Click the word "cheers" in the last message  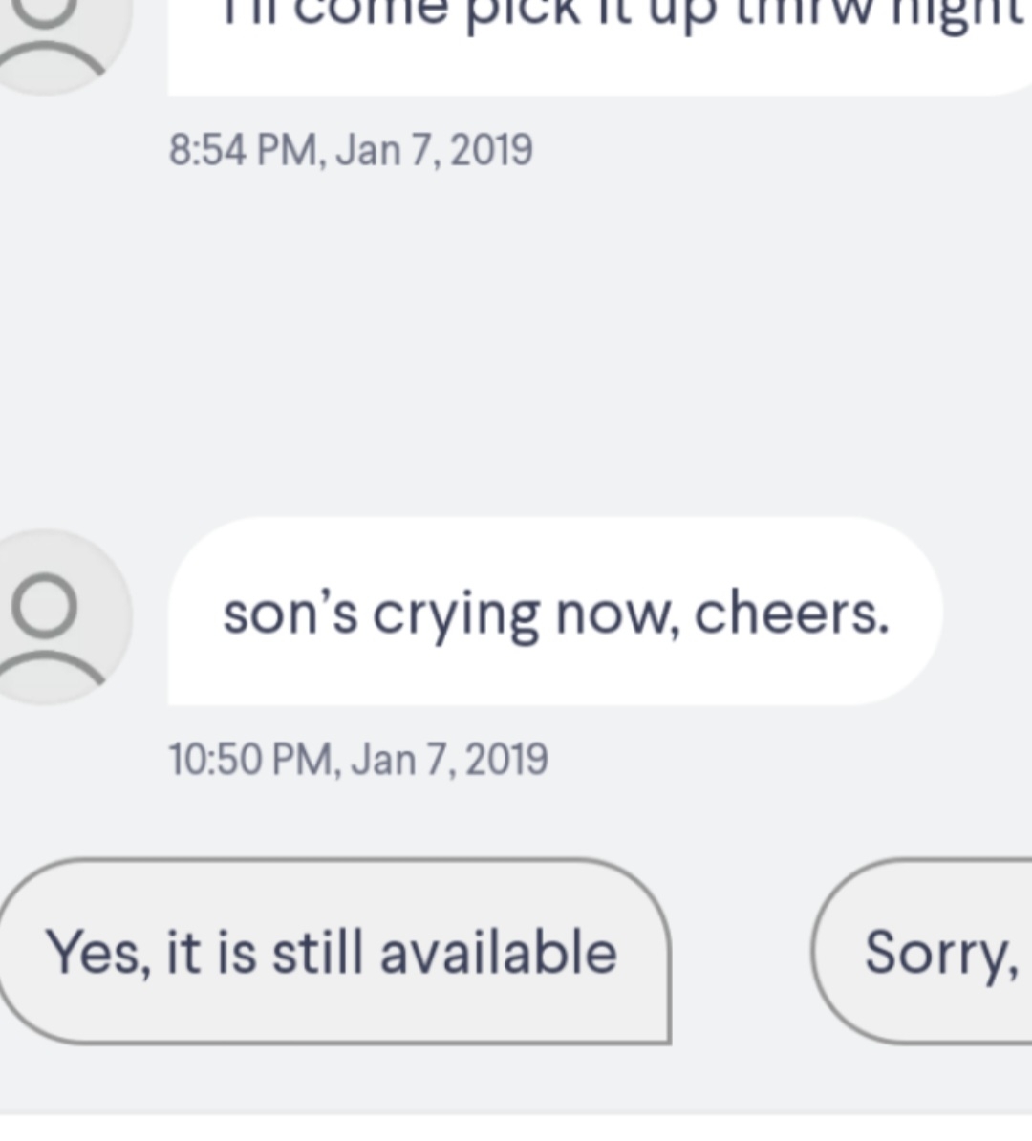pos(789,613)
